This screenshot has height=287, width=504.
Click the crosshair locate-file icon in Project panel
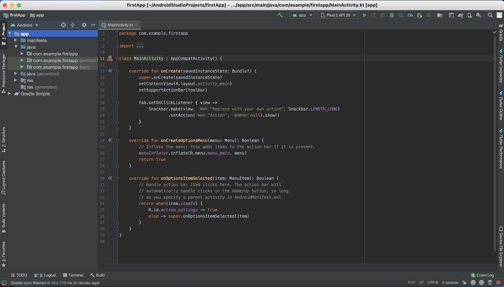[63, 25]
